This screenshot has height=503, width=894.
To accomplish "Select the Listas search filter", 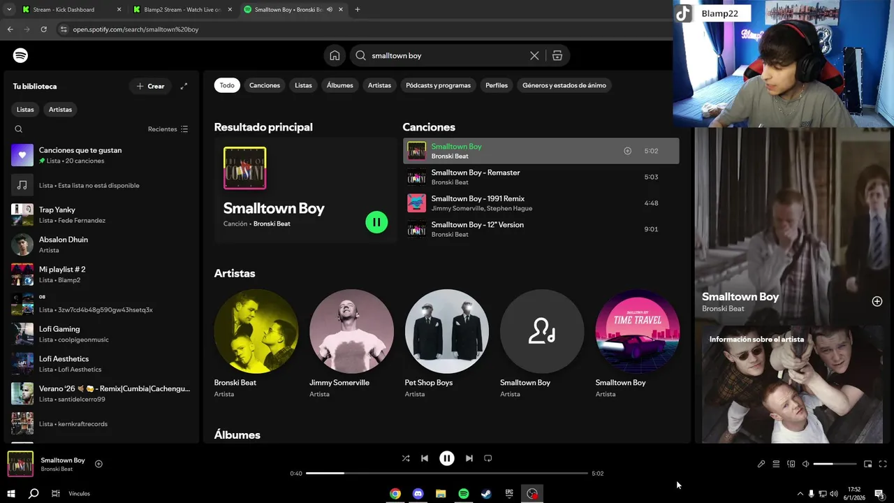I will point(303,85).
